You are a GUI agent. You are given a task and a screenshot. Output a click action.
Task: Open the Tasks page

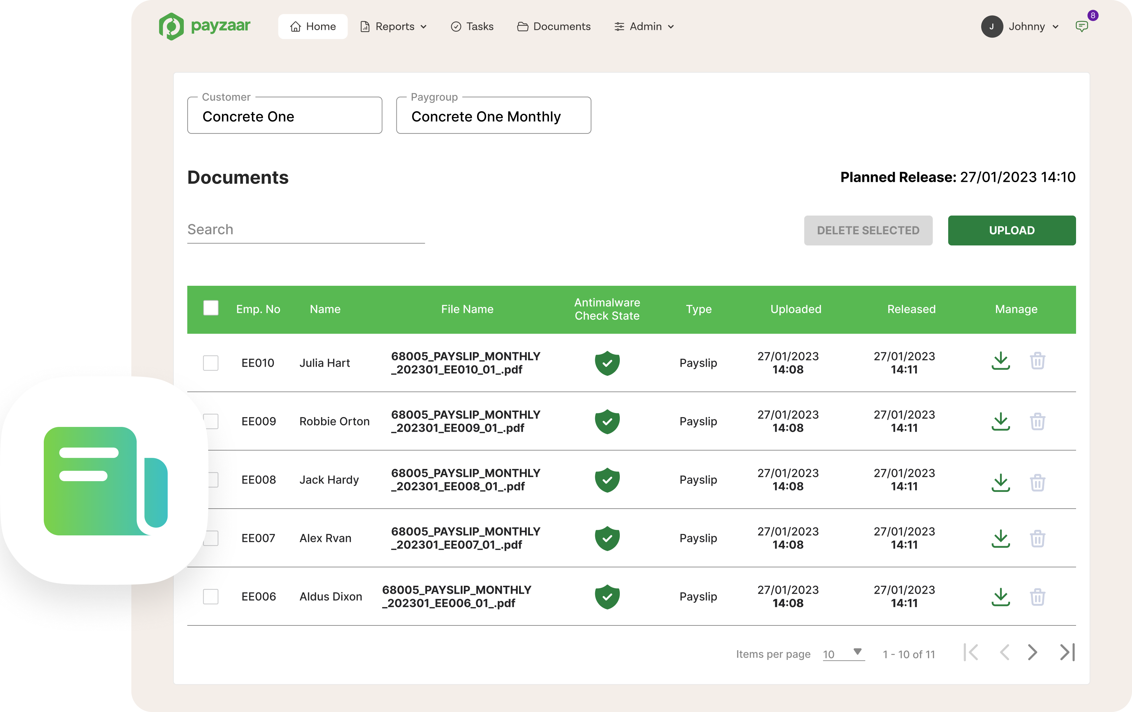click(472, 26)
